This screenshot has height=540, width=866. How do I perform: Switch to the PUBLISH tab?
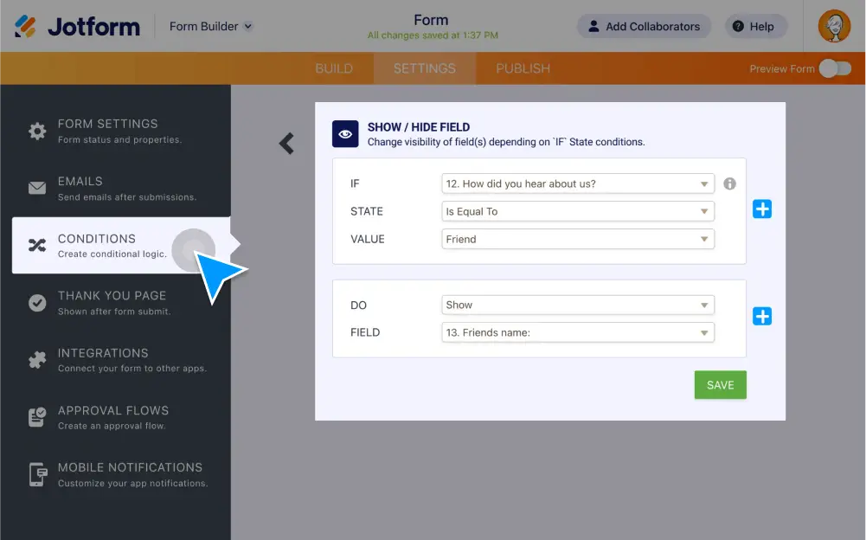coord(523,68)
